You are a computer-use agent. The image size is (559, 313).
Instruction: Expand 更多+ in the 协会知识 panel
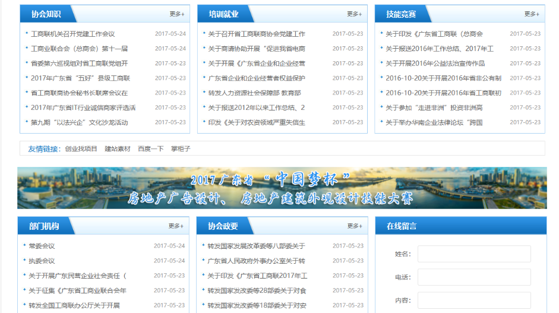pos(176,14)
